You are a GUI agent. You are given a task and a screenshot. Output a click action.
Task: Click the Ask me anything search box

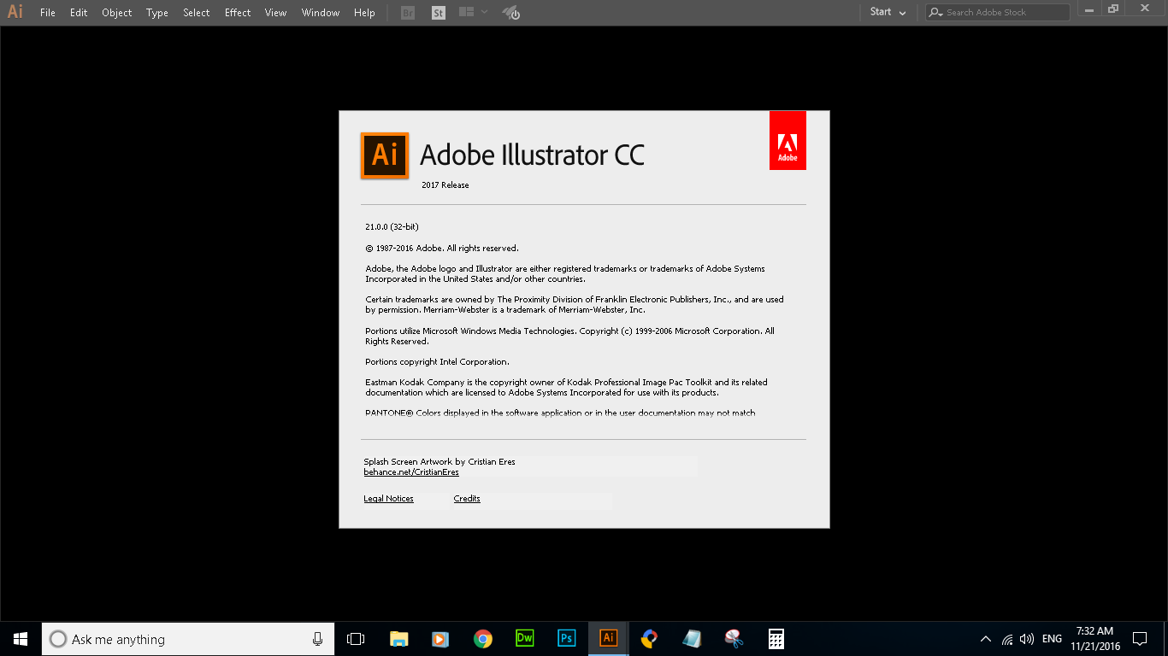click(x=187, y=639)
